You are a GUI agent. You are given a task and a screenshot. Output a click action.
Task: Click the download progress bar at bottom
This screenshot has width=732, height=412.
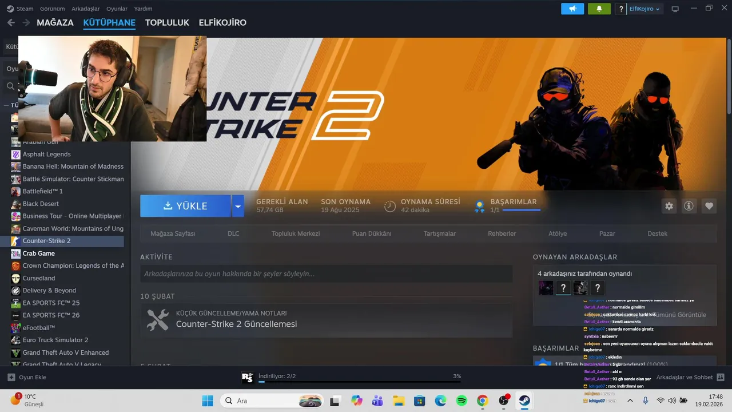coord(360,382)
